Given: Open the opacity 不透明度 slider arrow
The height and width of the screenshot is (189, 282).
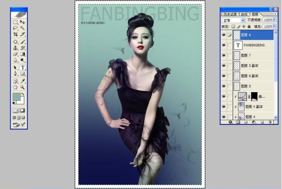Looking at the screenshot, I should pyautogui.click(x=276, y=20).
